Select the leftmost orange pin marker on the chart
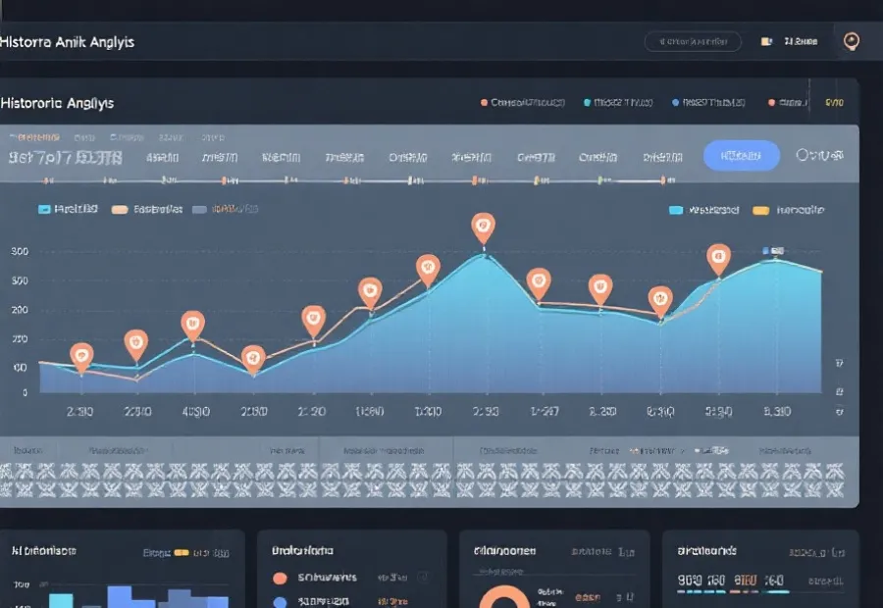The image size is (883, 608). [x=81, y=356]
